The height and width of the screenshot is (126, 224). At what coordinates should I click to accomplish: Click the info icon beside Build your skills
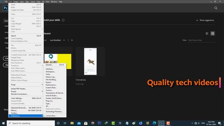(x=63, y=20)
